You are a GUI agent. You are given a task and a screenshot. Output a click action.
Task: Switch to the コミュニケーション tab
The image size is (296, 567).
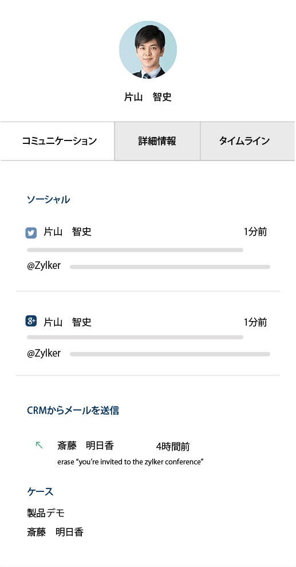click(x=58, y=141)
